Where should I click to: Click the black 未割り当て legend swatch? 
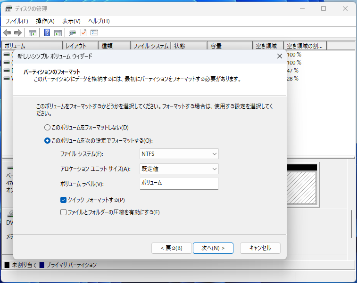tap(7, 265)
